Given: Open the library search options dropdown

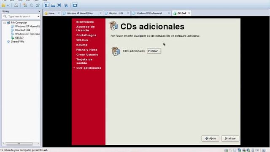Looking at the screenshot, I should pos(38,16).
